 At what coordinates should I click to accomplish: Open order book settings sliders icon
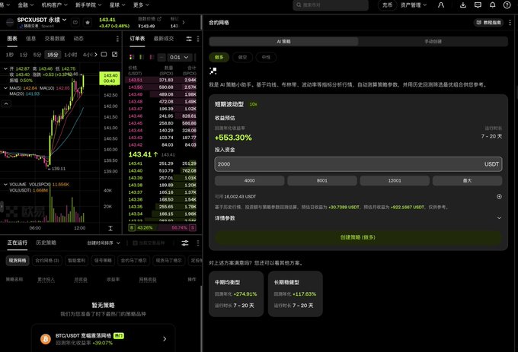pyautogui.click(x=189, y=39)
